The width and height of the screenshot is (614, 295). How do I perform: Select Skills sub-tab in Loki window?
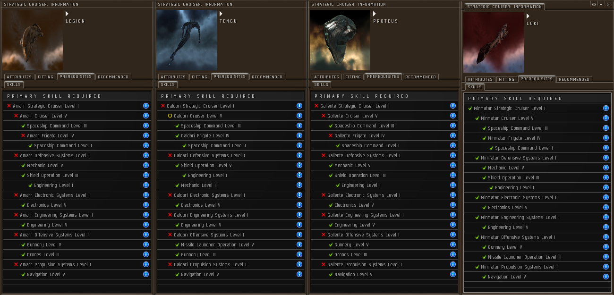[475, 87]
